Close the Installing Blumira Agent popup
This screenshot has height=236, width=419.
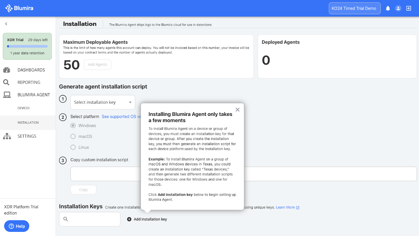[x=237, y=110]
